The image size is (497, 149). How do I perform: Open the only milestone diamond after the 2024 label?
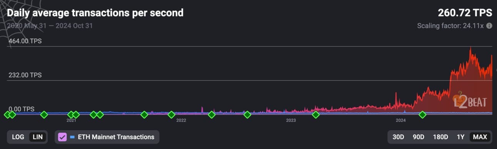pos(422,115)
